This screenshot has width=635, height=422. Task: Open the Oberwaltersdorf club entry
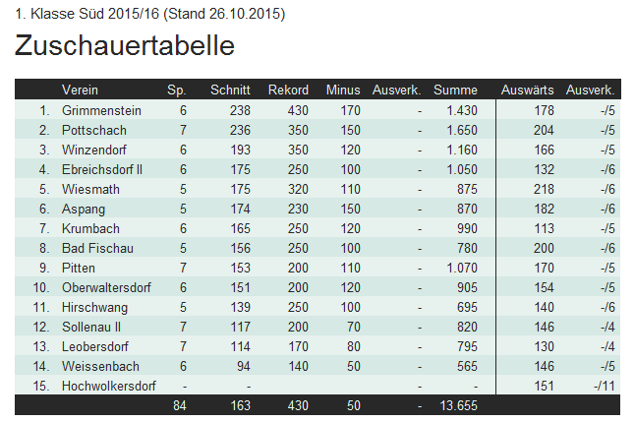coord(106,287)
